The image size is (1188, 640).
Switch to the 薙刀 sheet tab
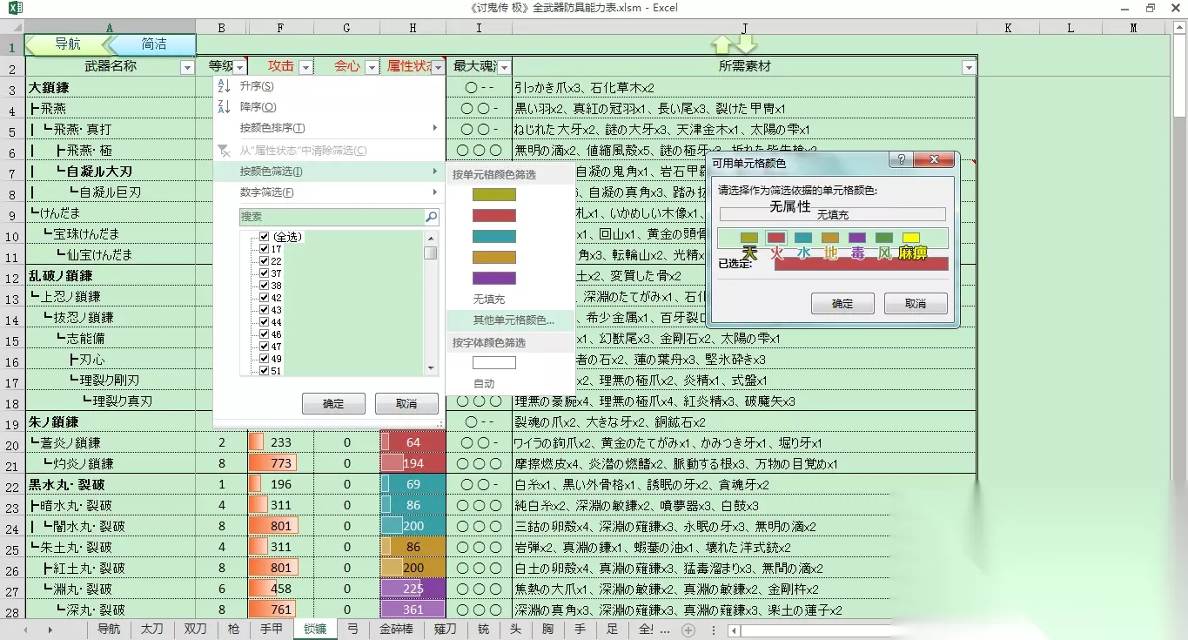point(445,630)
